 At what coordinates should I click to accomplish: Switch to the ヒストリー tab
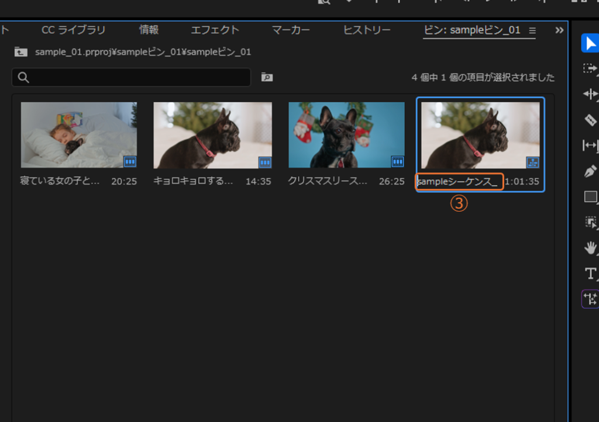367,30
